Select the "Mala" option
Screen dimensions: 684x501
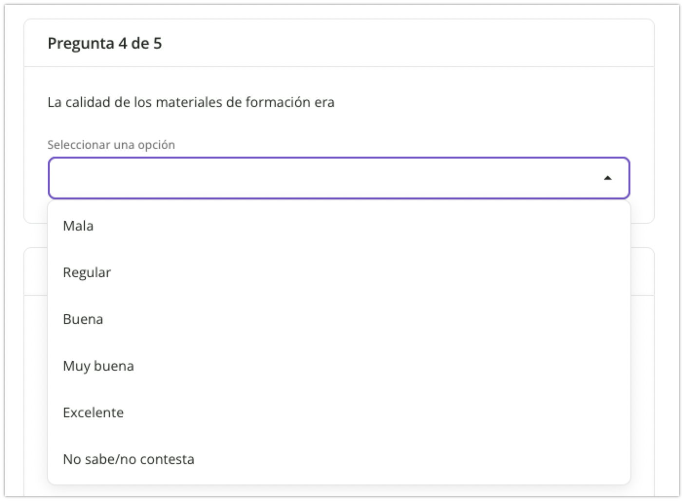click(x=78, y=226)
